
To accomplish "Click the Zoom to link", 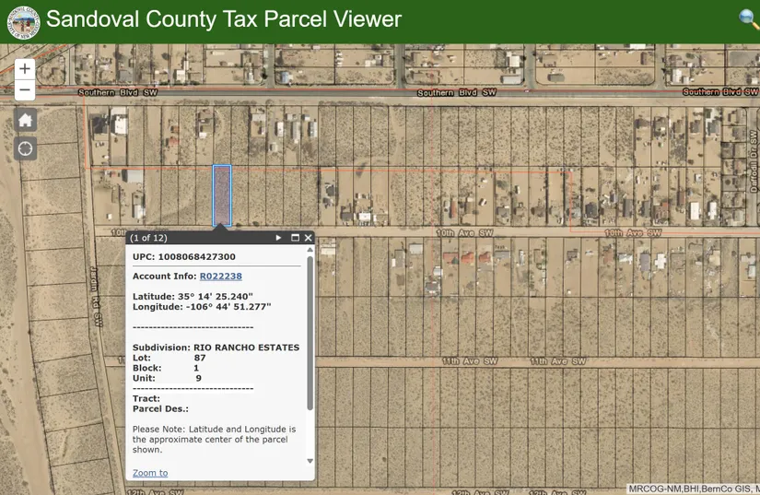I will click(150, 473).
